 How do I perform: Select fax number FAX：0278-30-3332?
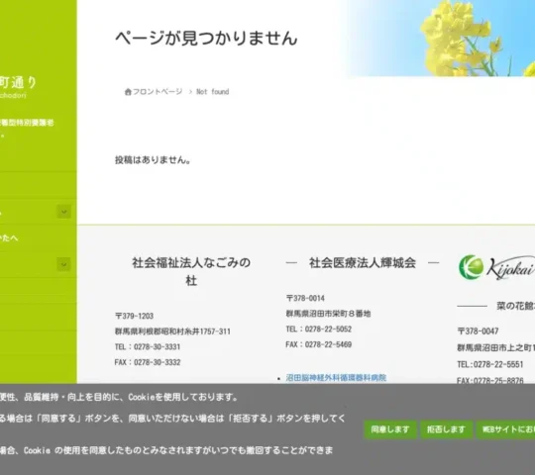[148, 362]
